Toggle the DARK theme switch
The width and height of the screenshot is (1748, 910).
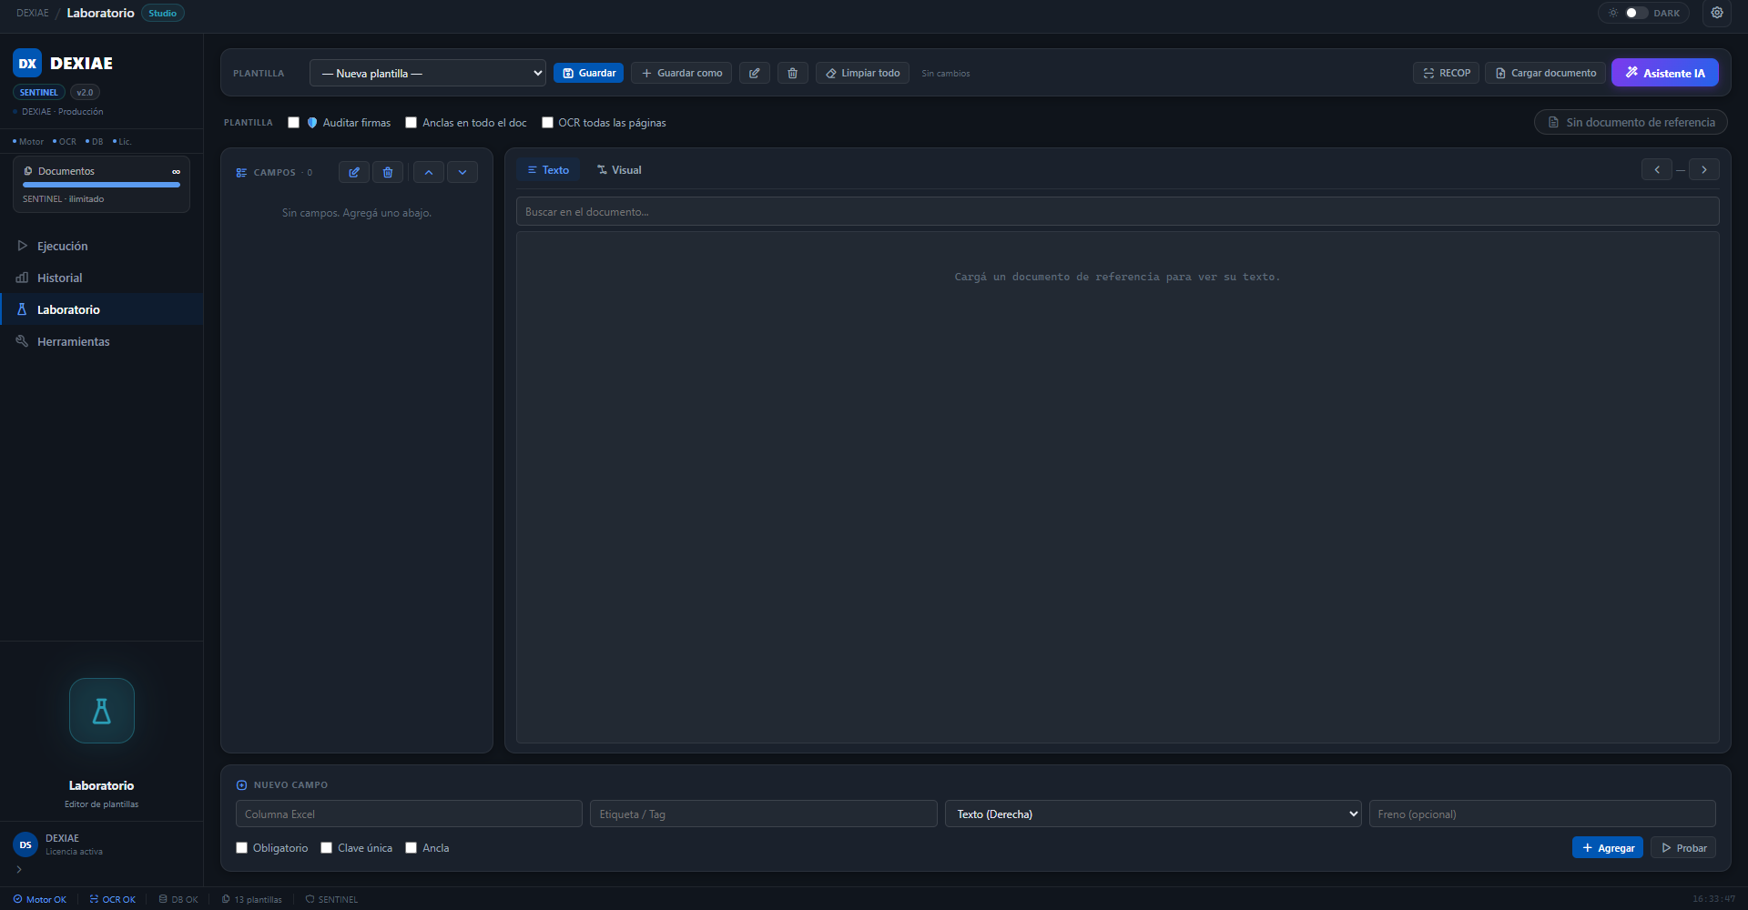tap(1635, 13)
